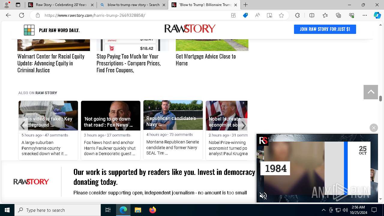384x216 pixels.
Task: Click the Raw Word game grid icon
Action: click(x=29, y=30)
